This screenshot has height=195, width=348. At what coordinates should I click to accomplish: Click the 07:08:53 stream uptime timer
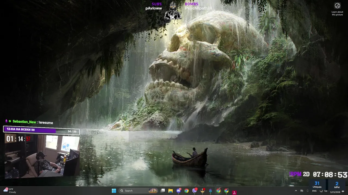pos(330,175)
